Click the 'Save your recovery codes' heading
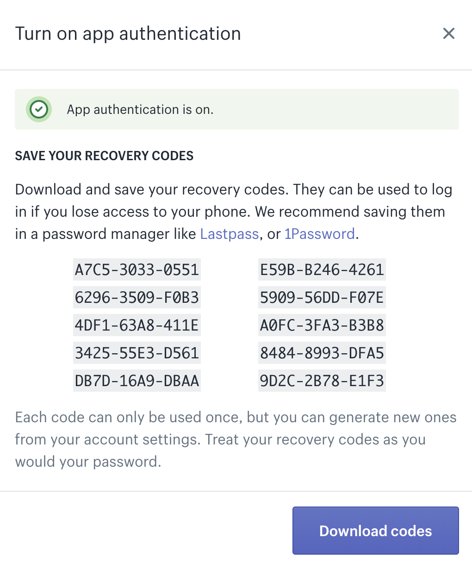Screen dimensions: 472x563 click(104, 156)
